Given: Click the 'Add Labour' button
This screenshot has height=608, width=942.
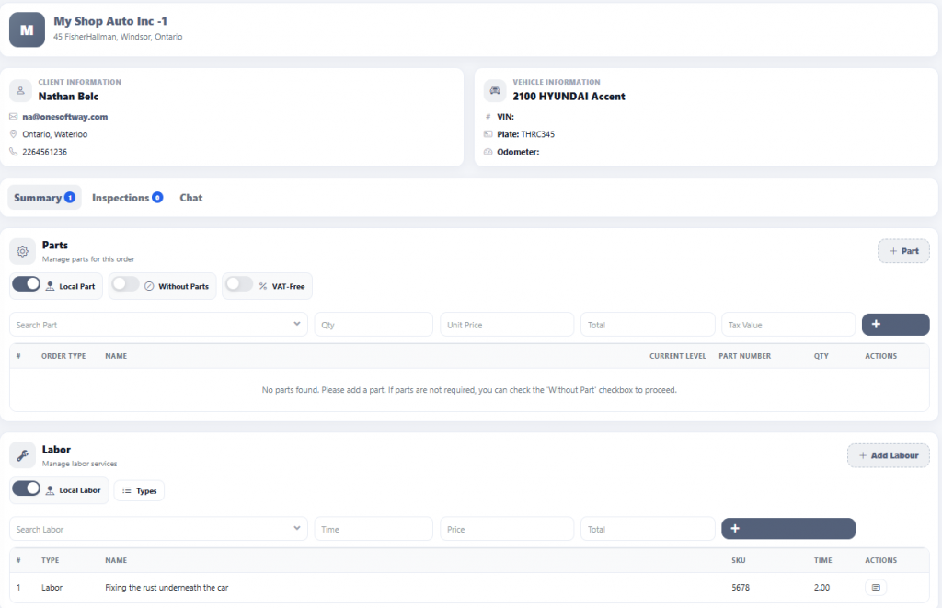Looking at the screenshot, I should (888, 455).
